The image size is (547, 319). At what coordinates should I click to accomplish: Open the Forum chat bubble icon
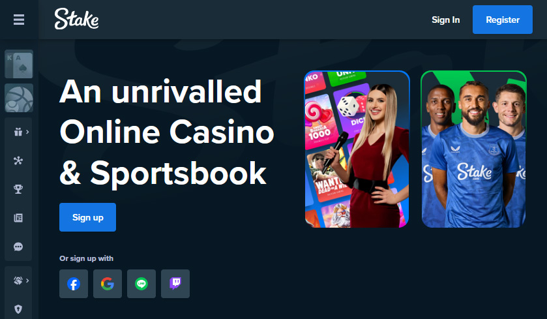pyautogui.click(x=18, y=247)
